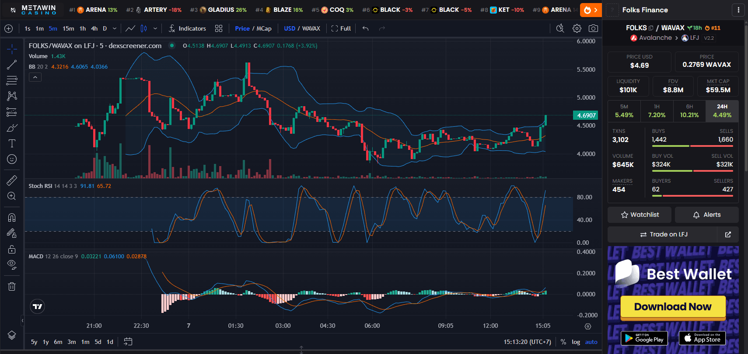
Task: Open trending token #5 COQ
Action: (x=333, y=10)
